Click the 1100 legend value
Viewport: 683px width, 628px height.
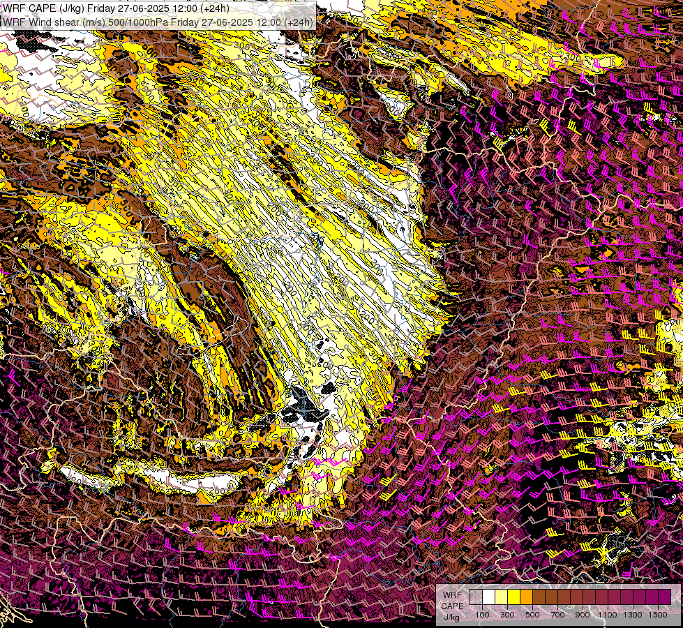[x=607, y=615]
